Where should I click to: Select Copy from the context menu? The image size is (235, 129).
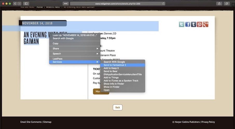[x=56, y=43]
